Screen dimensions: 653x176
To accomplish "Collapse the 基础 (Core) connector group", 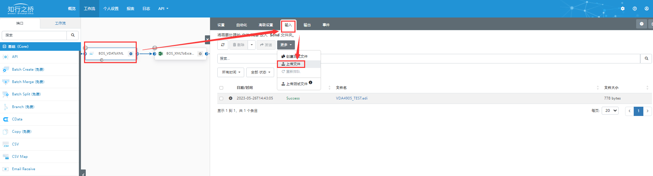I will coord(4,47).
